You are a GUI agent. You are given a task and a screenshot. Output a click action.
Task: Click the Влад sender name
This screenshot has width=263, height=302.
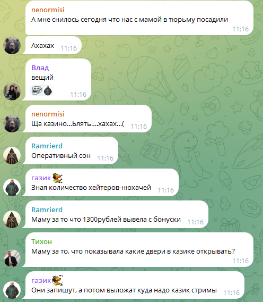pyautogui.click(x=40, y=68)
